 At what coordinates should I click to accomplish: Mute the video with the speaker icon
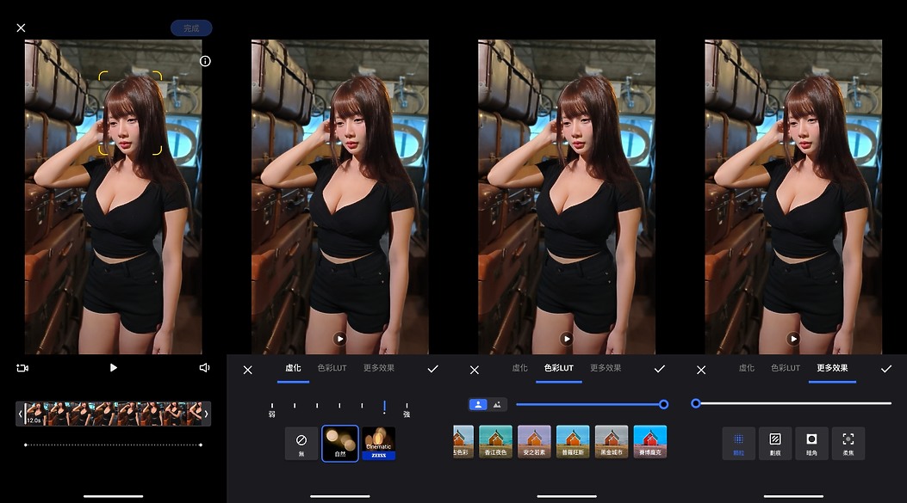[204, 368]
